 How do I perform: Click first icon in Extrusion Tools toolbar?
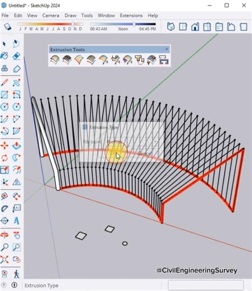pyautogui.click(x=55, y=60)
